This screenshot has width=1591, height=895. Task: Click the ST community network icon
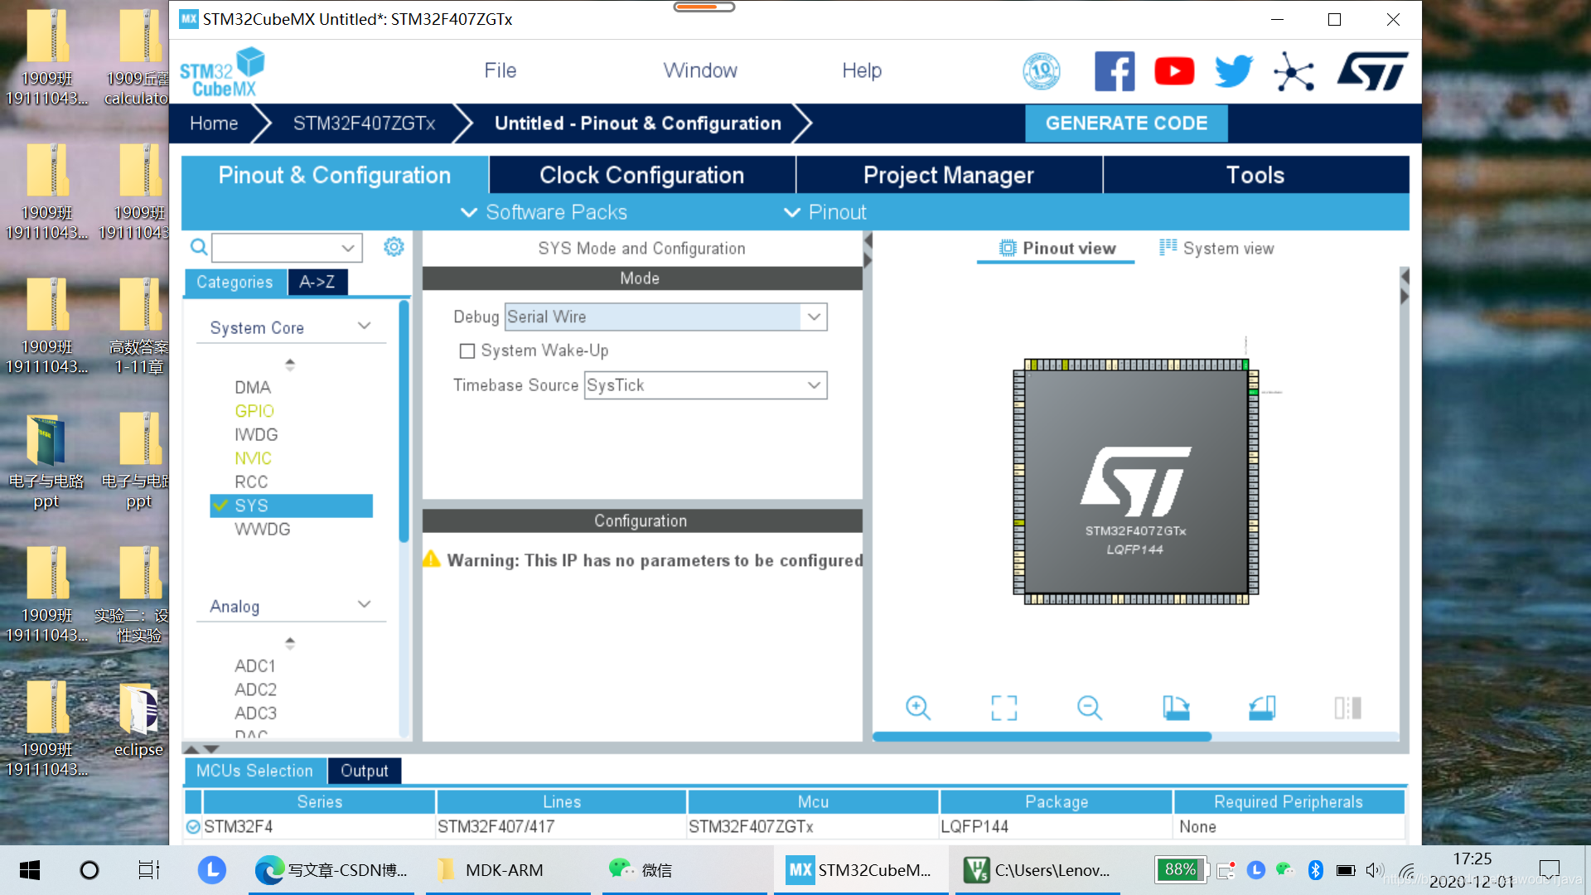tap(1294, 71)
